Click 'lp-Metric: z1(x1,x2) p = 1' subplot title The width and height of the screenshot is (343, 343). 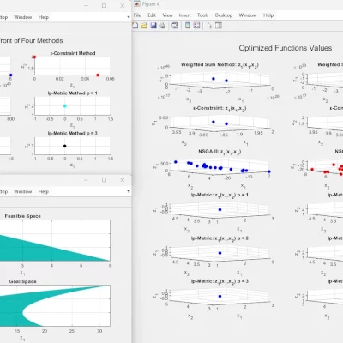tap(220, 195)
